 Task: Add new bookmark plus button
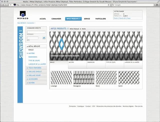[x=10, y=5]
